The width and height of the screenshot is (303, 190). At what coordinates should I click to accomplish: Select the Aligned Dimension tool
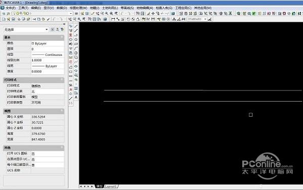click(118, 19)
